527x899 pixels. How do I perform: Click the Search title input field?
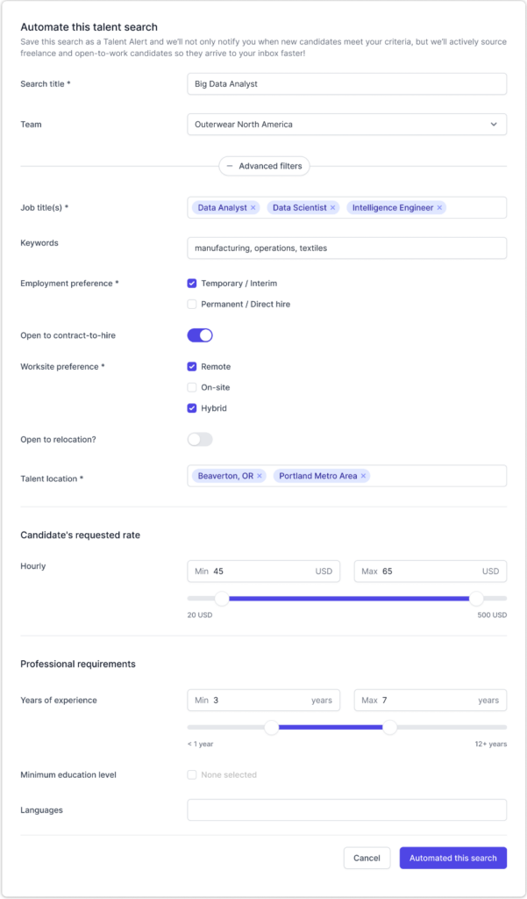click(347, 83)
